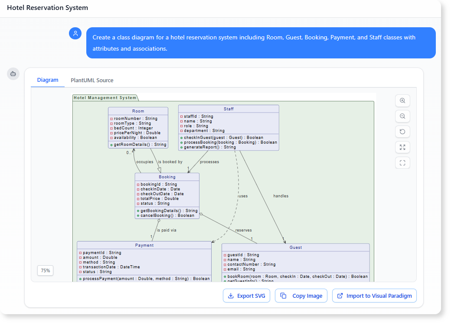Click the reset view icon
The width and height of the screenshot is (451, 325).
[x=402, y=132]
